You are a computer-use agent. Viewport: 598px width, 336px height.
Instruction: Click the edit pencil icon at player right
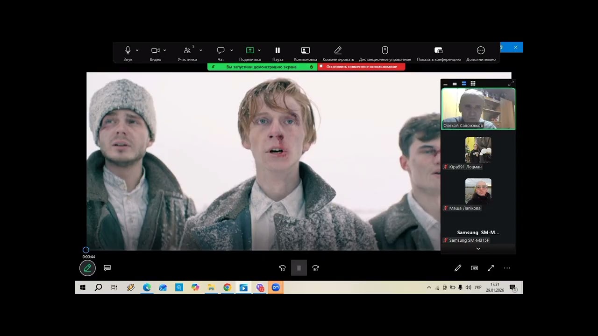[x=458, y=268]
